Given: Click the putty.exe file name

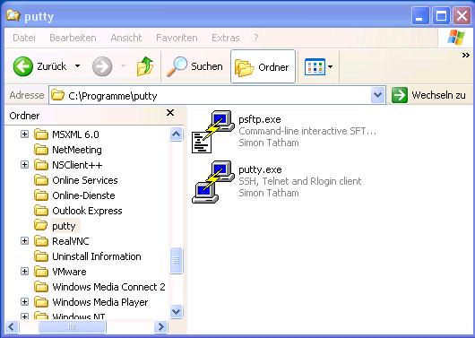Looking at the screenshot, I should coord(260,169).
